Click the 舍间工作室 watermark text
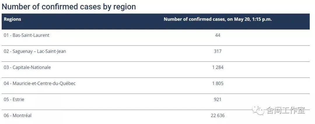This screenshot has height=124, width=315. pos(285,110)
